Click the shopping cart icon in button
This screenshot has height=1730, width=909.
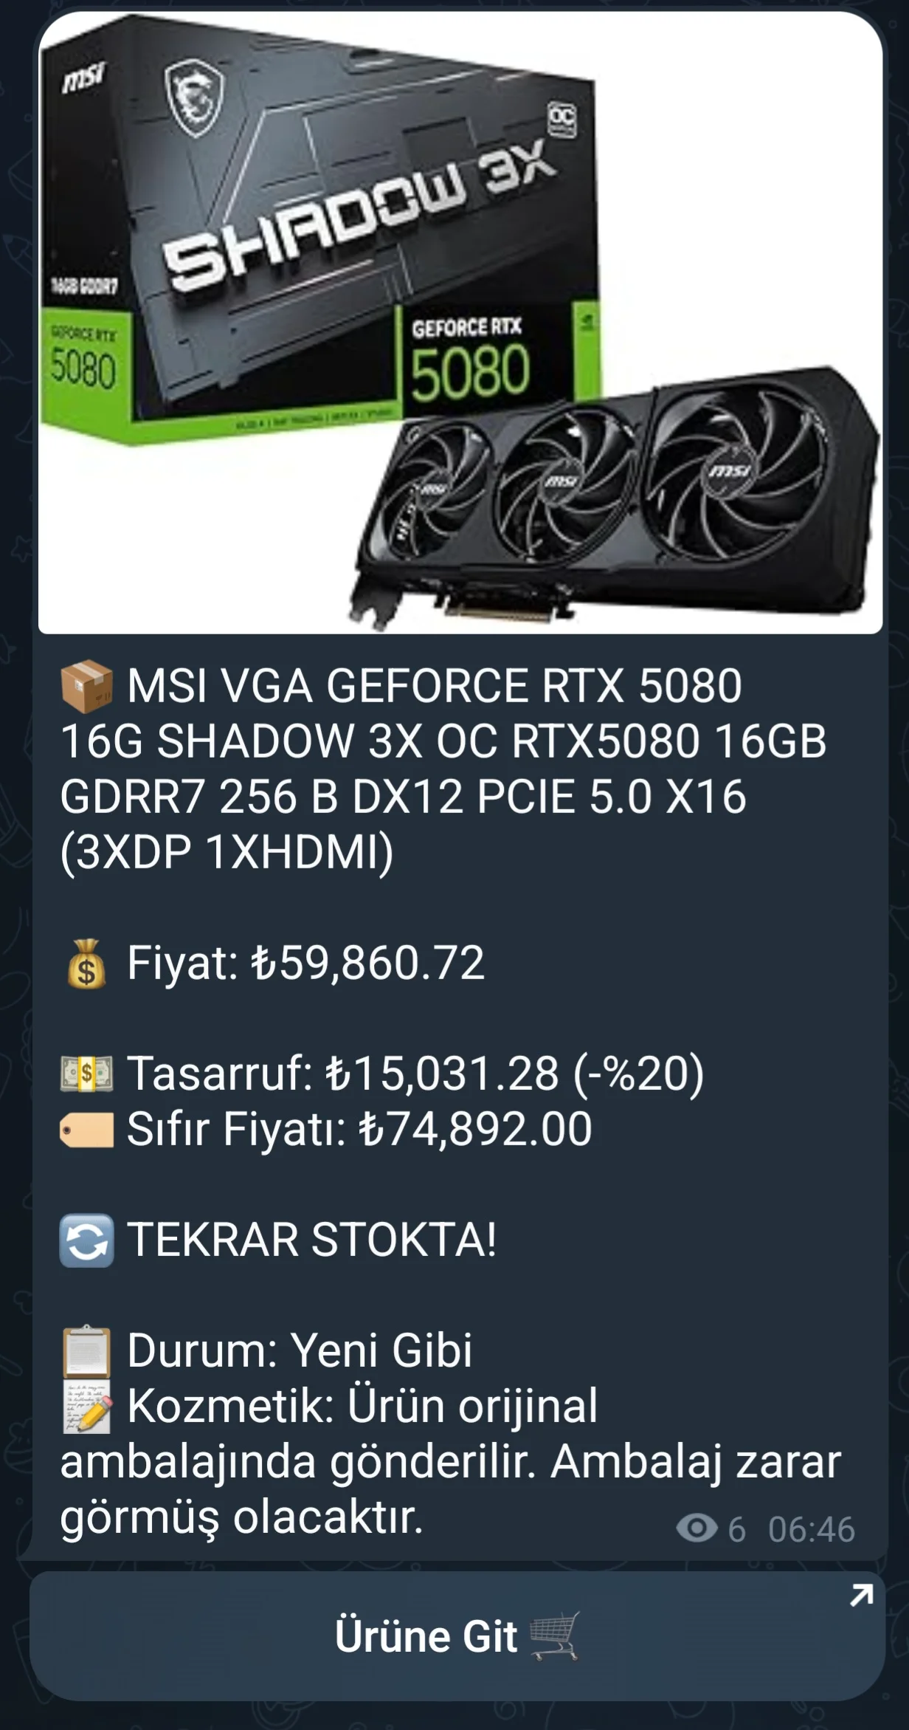tap(555, 1636)
